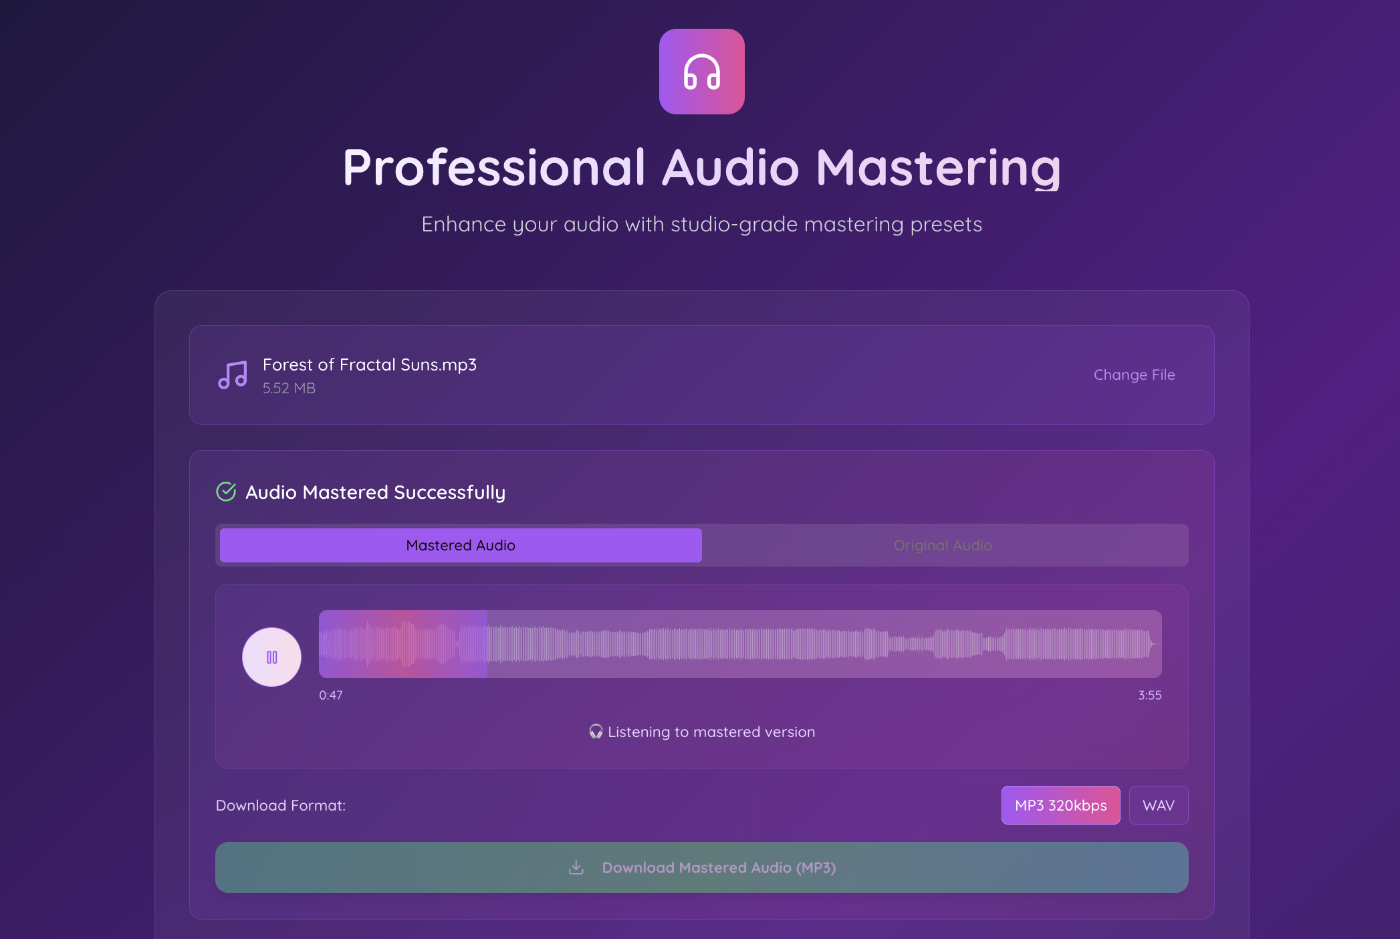Screen dimensions: 1400x939
Task: Switch to the Original Audio tab
Action: tap(943, 545)
